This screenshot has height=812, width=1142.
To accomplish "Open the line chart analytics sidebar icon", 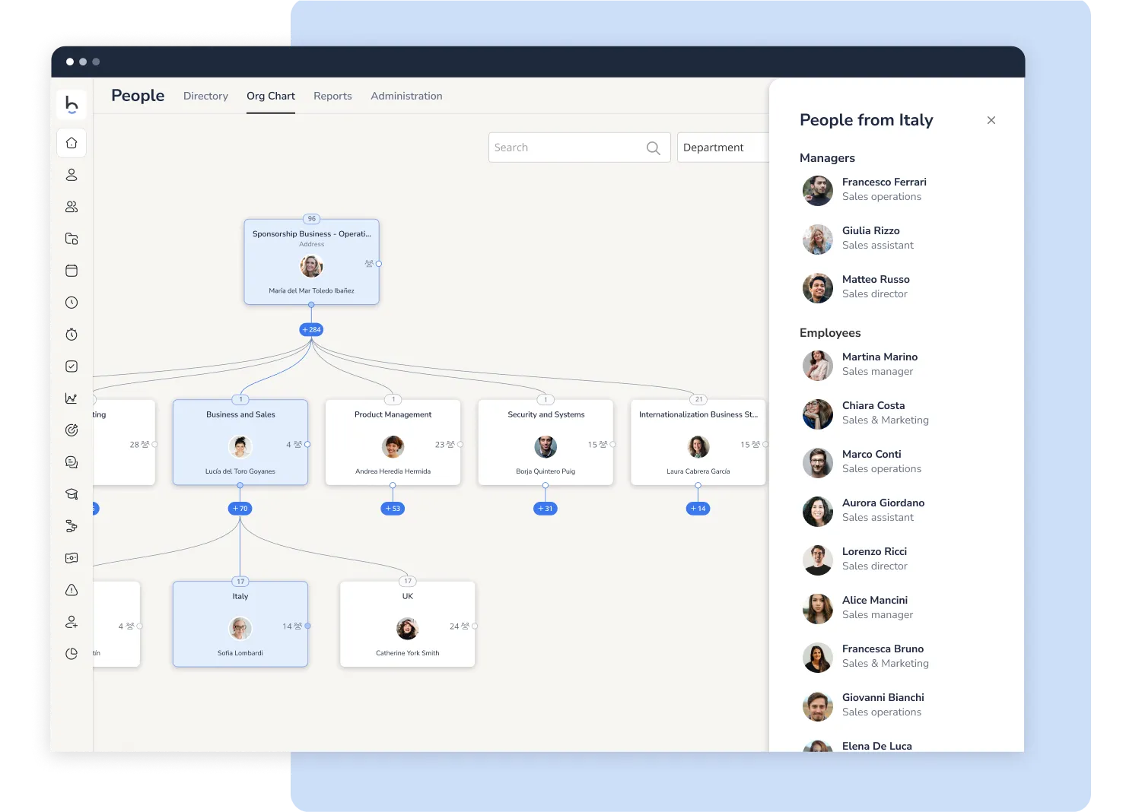I will [72, 398].
